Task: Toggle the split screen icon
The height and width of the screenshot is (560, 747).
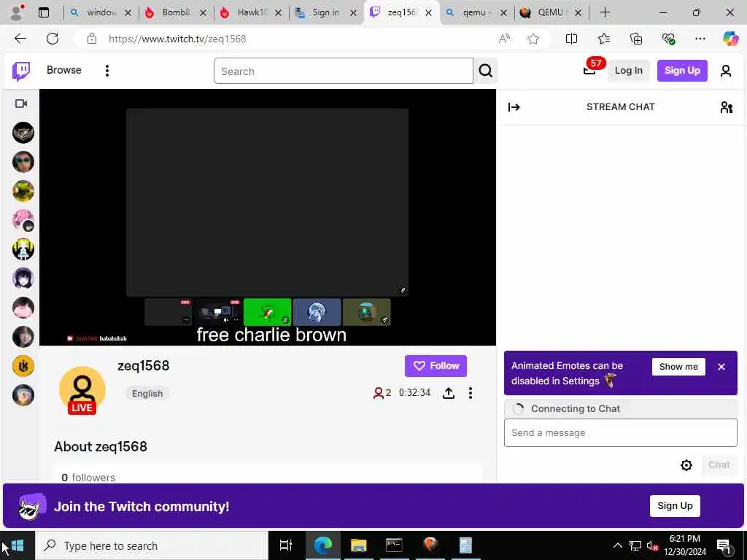Action: [571, 39]
